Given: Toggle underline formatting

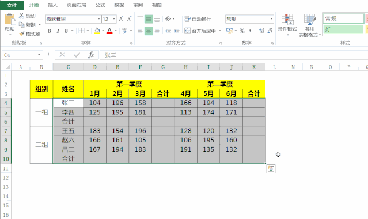Looking at the screenshot, I should [x=66, y=31].
